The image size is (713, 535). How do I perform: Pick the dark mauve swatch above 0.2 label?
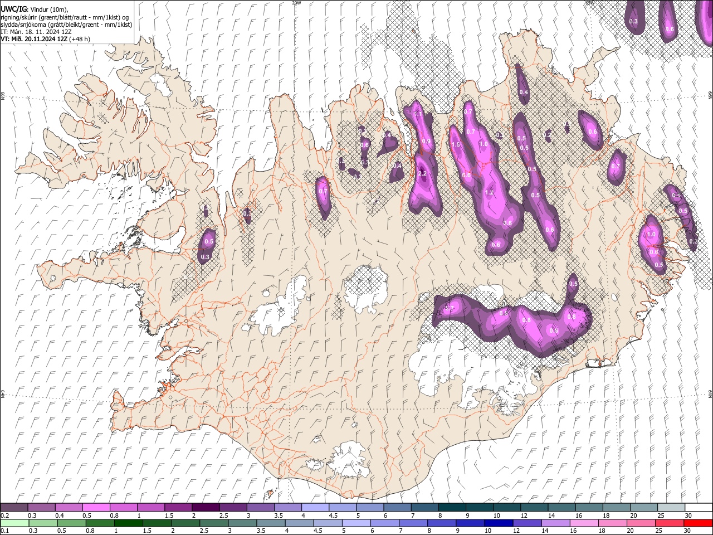(14, 508)
